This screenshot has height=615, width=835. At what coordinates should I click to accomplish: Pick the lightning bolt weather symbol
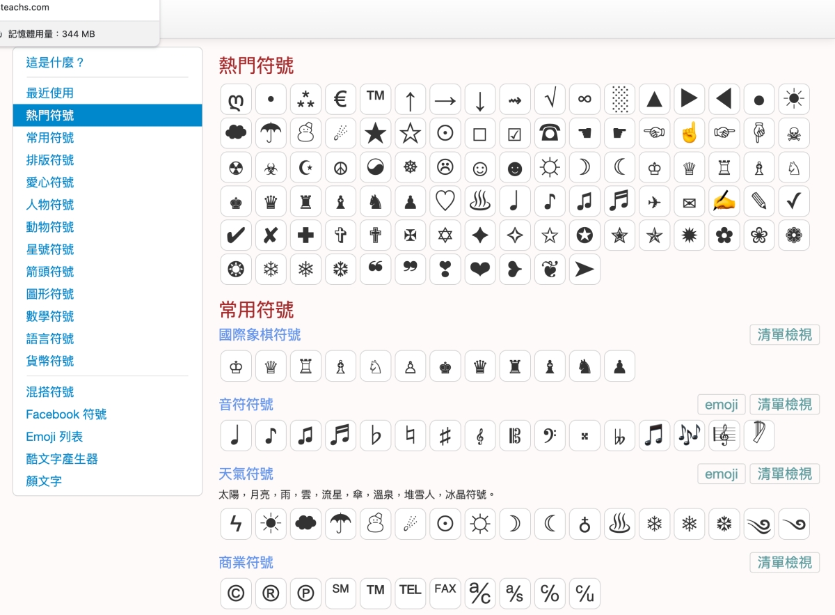click(x=236, y=524)
